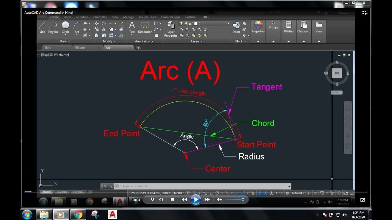
Task: Open the annotation scale 1:1 dropdown
Action: tap(279, 193)
